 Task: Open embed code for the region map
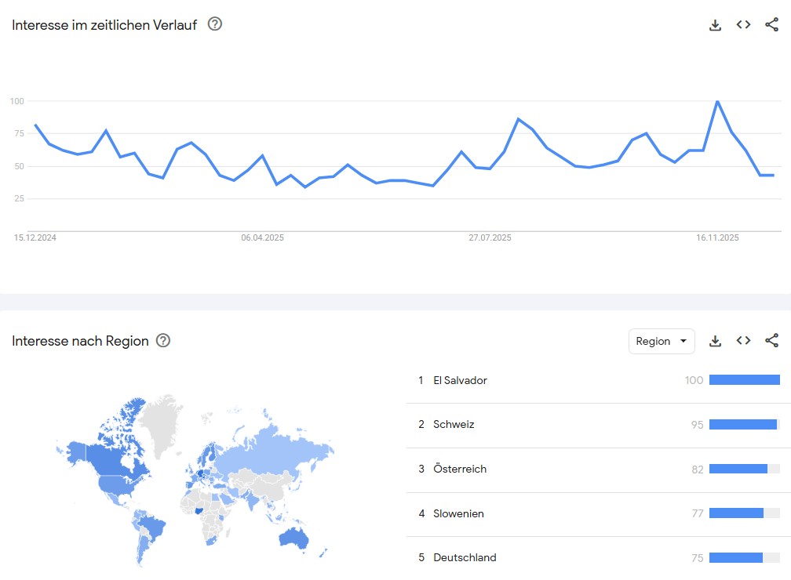tap(743, 341)
